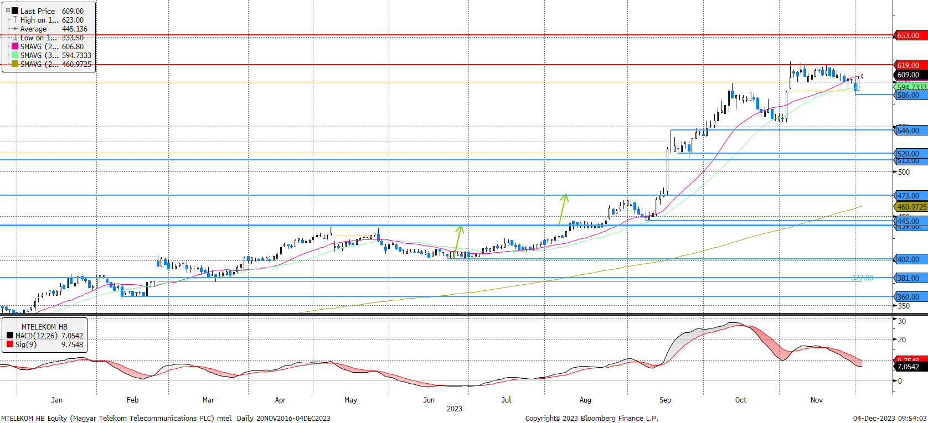Click the black Last Price color swatch
The width and height of the screenshot is (928, 423).
click(x=15, y=11)
